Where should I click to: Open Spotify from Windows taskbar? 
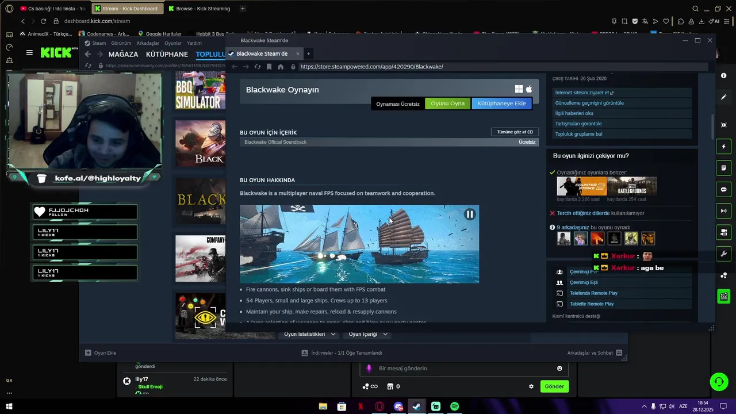[454, 407]
